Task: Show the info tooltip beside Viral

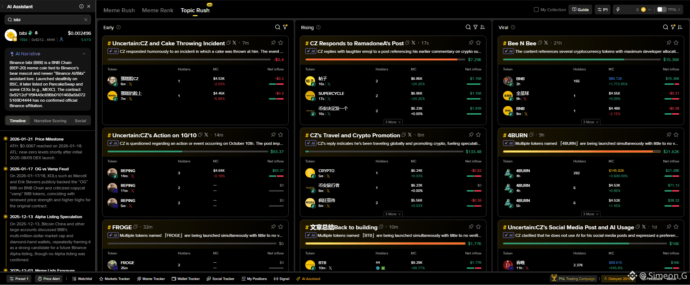Action: (513, 27)
